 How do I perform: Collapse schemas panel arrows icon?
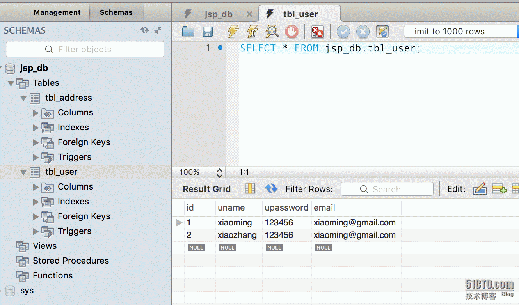[158, 30]
